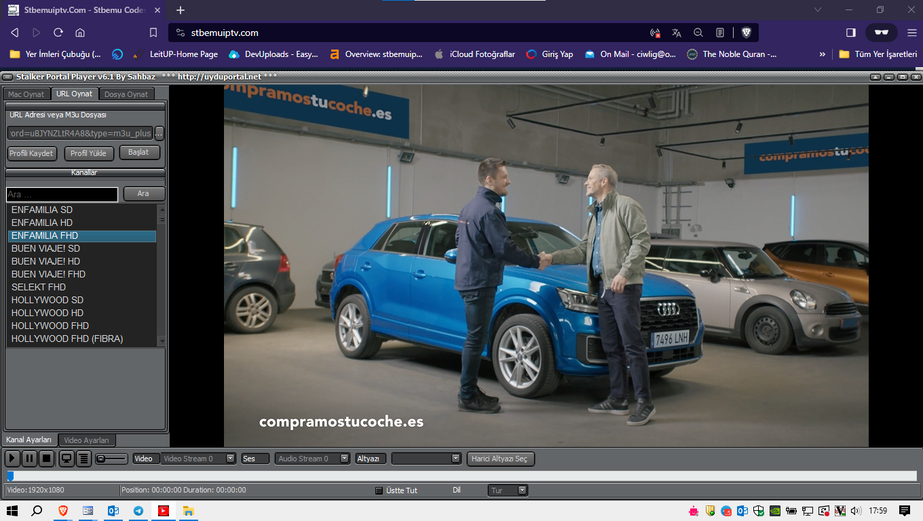The width and height of the screenshot is (923, 521).
Task: Pause the video playback
Action: click(x=29, y=459)
